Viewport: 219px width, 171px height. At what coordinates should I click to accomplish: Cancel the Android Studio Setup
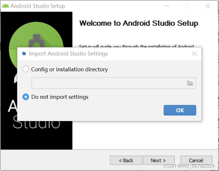pyautogui.click(x=196, y=160)
